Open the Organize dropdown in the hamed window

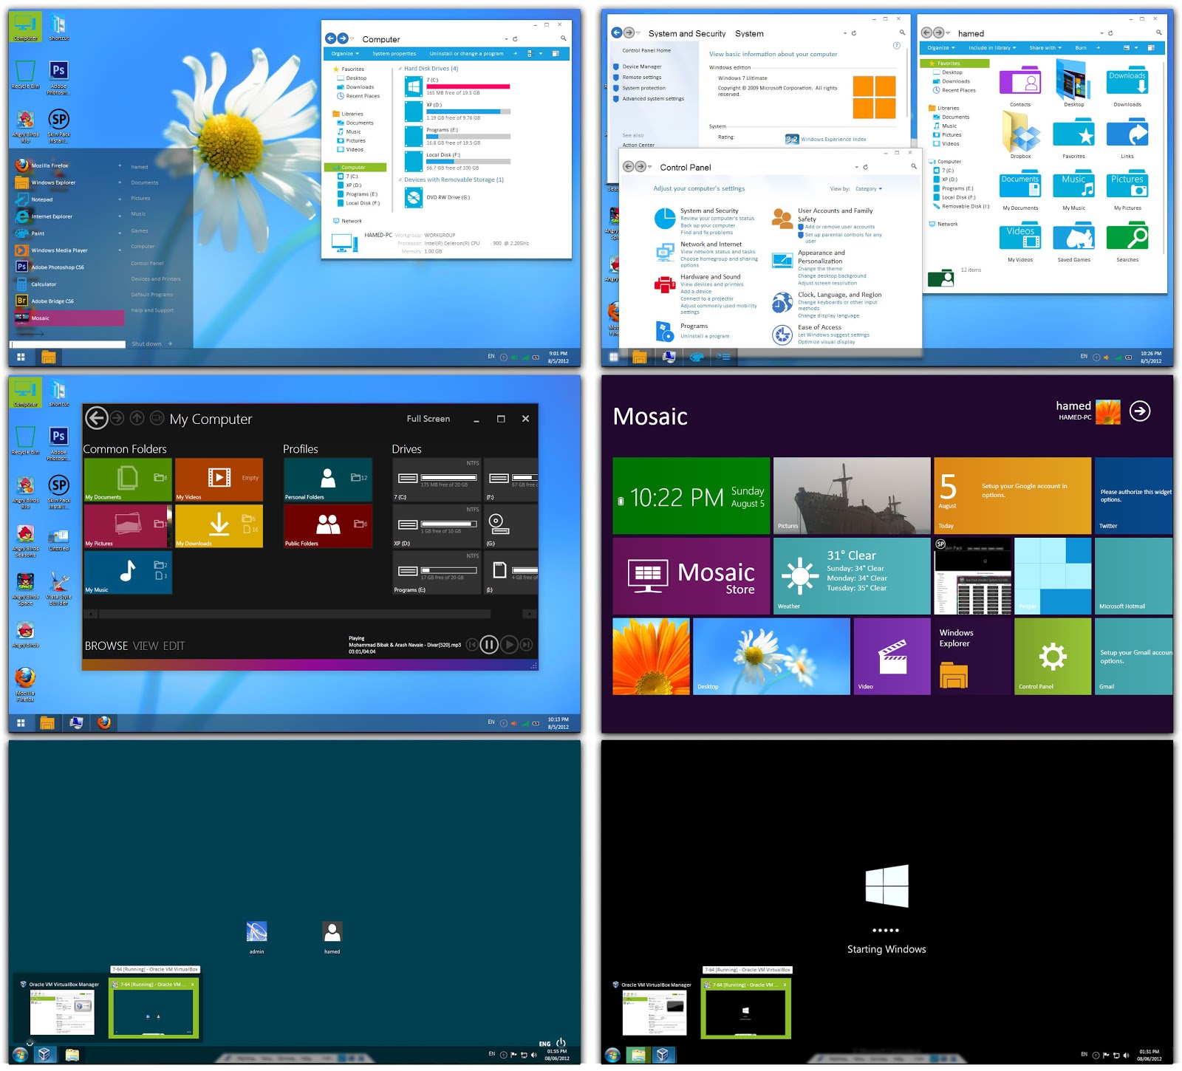[x=941, y=47]
